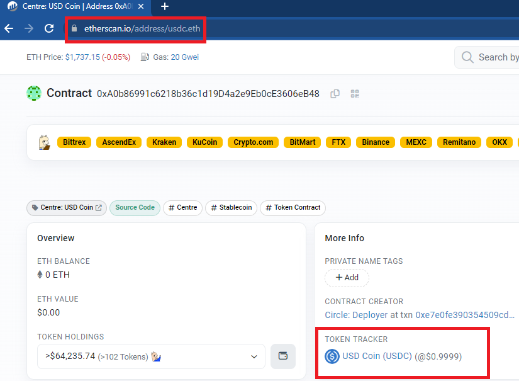
Task: Click the 0 ETH balance text
Action: click(x=57, y=275)
